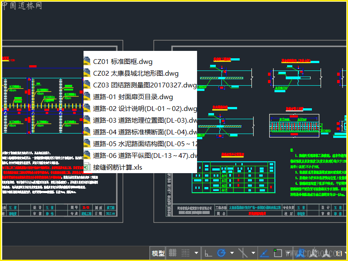Viewport: 348px width, 261px height.
Task: Expand the snap mode dropdown arrow
Action: 196,253
